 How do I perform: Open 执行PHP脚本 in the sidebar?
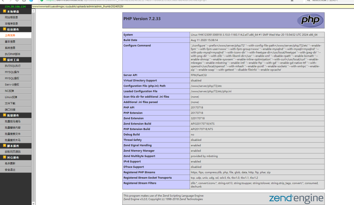16,54
